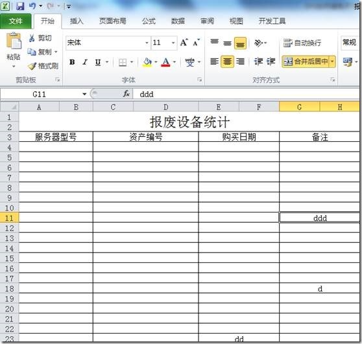Apply red font color A button

[166, 62]
